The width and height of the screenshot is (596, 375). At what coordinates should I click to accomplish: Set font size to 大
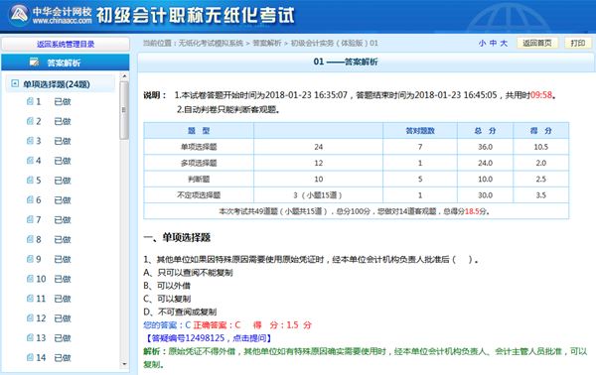point(504,44)
